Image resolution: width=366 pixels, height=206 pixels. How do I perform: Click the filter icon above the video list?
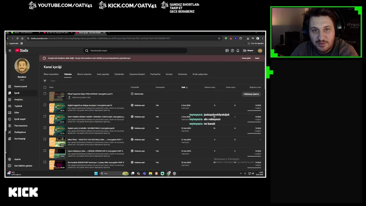point(45,81)
